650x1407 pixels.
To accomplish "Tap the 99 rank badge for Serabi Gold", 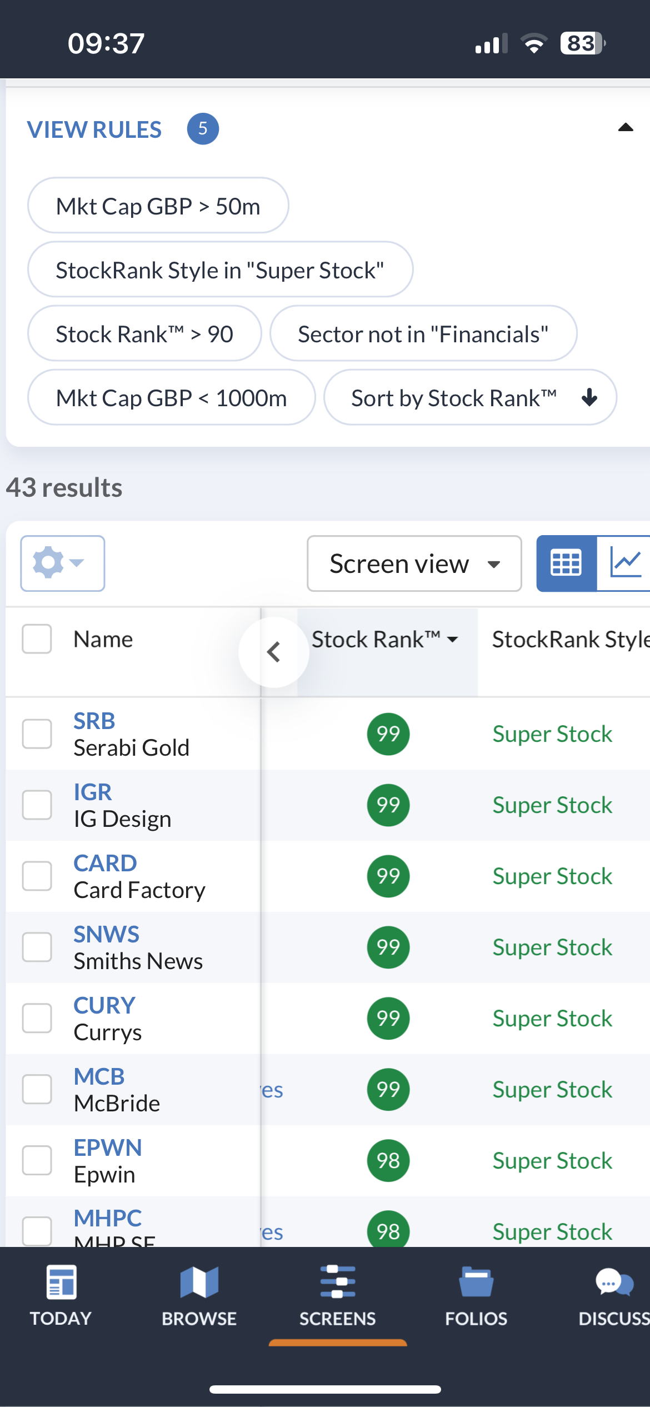I will click(388, 734).
